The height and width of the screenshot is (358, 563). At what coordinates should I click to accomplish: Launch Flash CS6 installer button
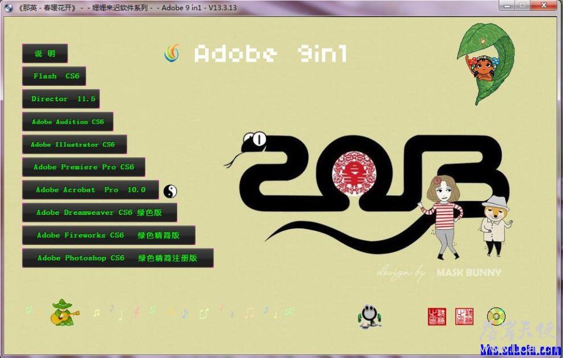(54, 76)
